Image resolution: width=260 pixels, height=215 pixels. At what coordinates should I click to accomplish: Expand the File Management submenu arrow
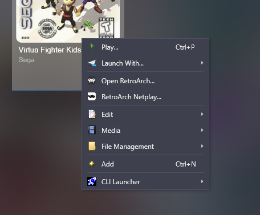(x=202, y=146)
